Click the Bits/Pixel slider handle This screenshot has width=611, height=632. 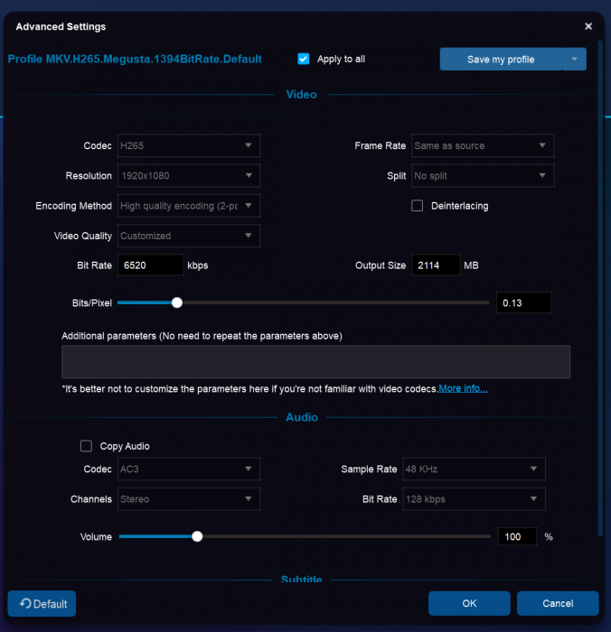pyautogui.click(x=177, y=302)
